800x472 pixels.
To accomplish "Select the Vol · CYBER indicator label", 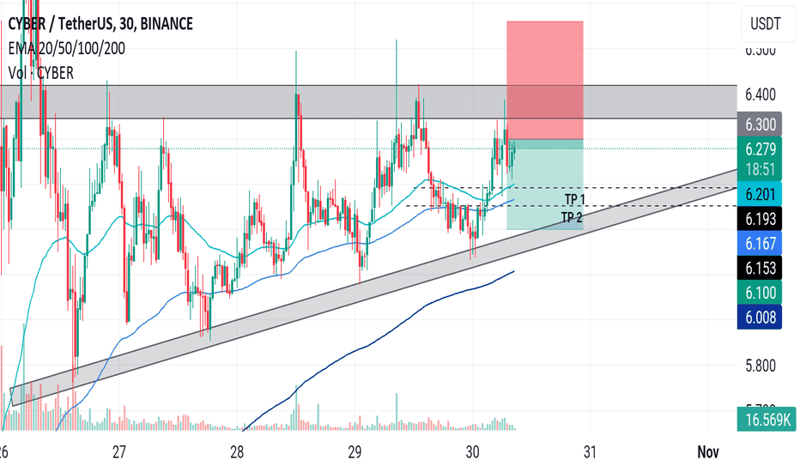I will point(41,73).
